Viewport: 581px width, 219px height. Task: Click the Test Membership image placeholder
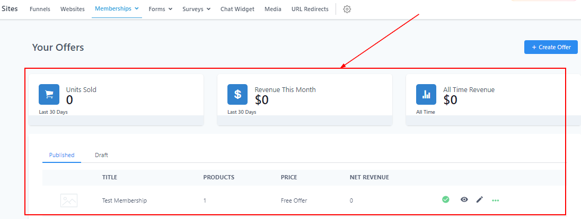69,200
